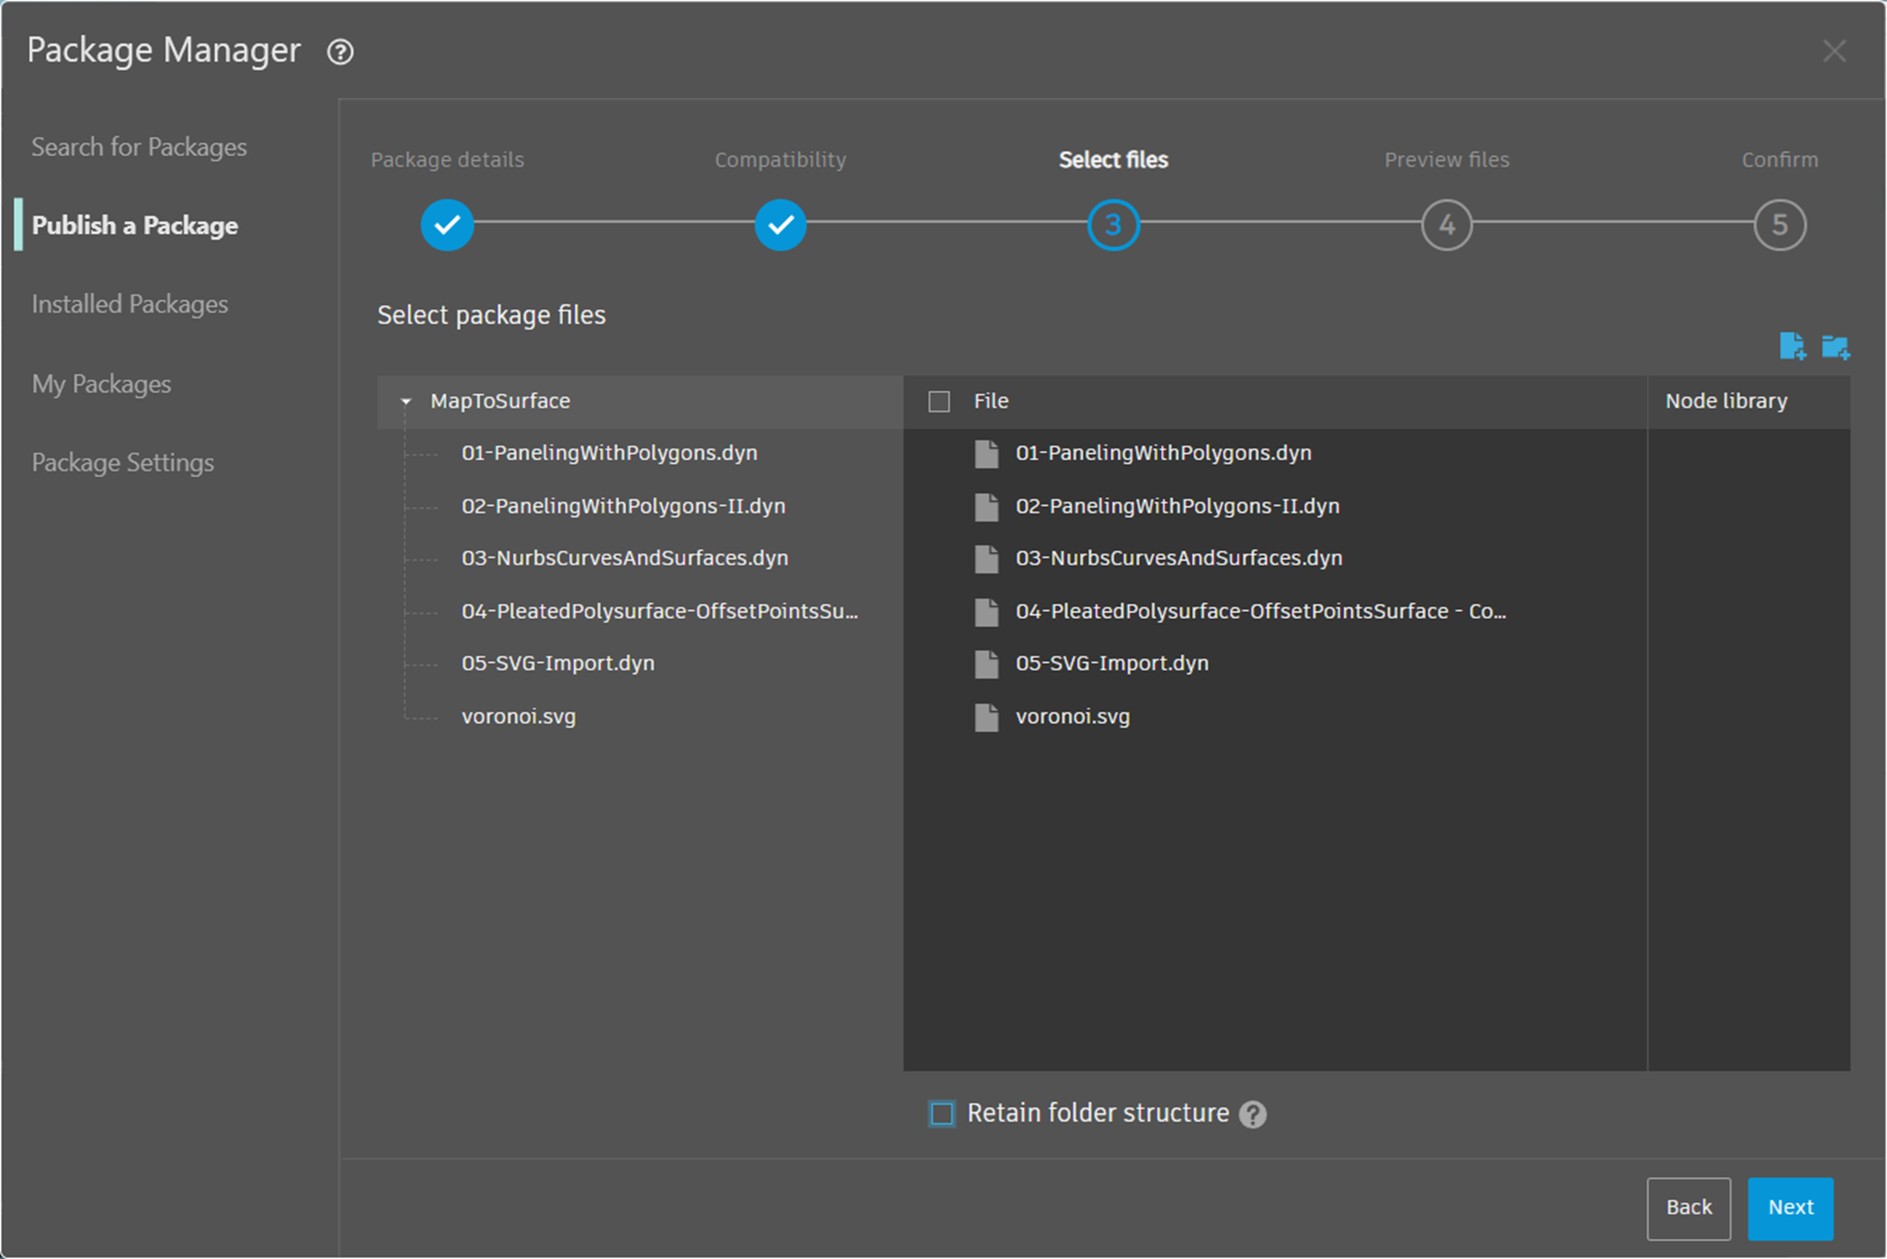This screenshot has height=1259, width=1887.
Task: Enable Retain folder structure checkbox
Action: (x=942, y=1113)
